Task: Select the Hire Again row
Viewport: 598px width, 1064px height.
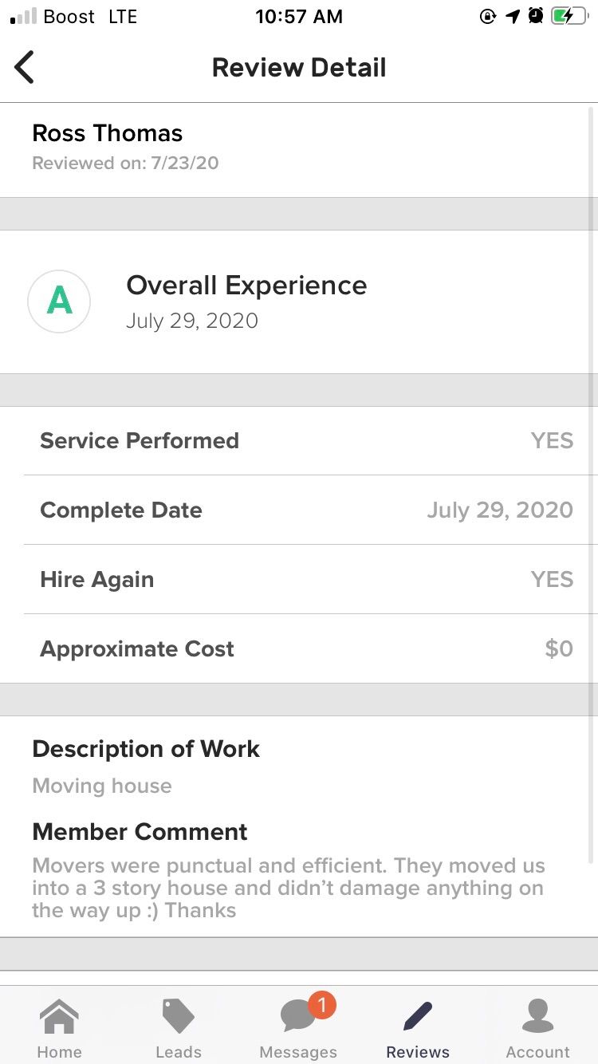Action: (299, 580)
